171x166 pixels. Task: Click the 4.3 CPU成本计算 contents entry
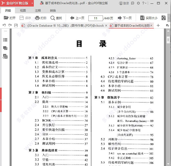(x=127, y=77)
